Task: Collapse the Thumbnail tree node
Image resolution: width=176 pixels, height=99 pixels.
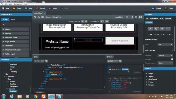Action: pos(7,64)
